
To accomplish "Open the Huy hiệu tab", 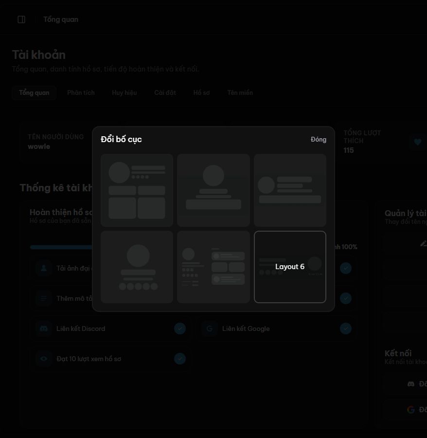I will 125,93.
